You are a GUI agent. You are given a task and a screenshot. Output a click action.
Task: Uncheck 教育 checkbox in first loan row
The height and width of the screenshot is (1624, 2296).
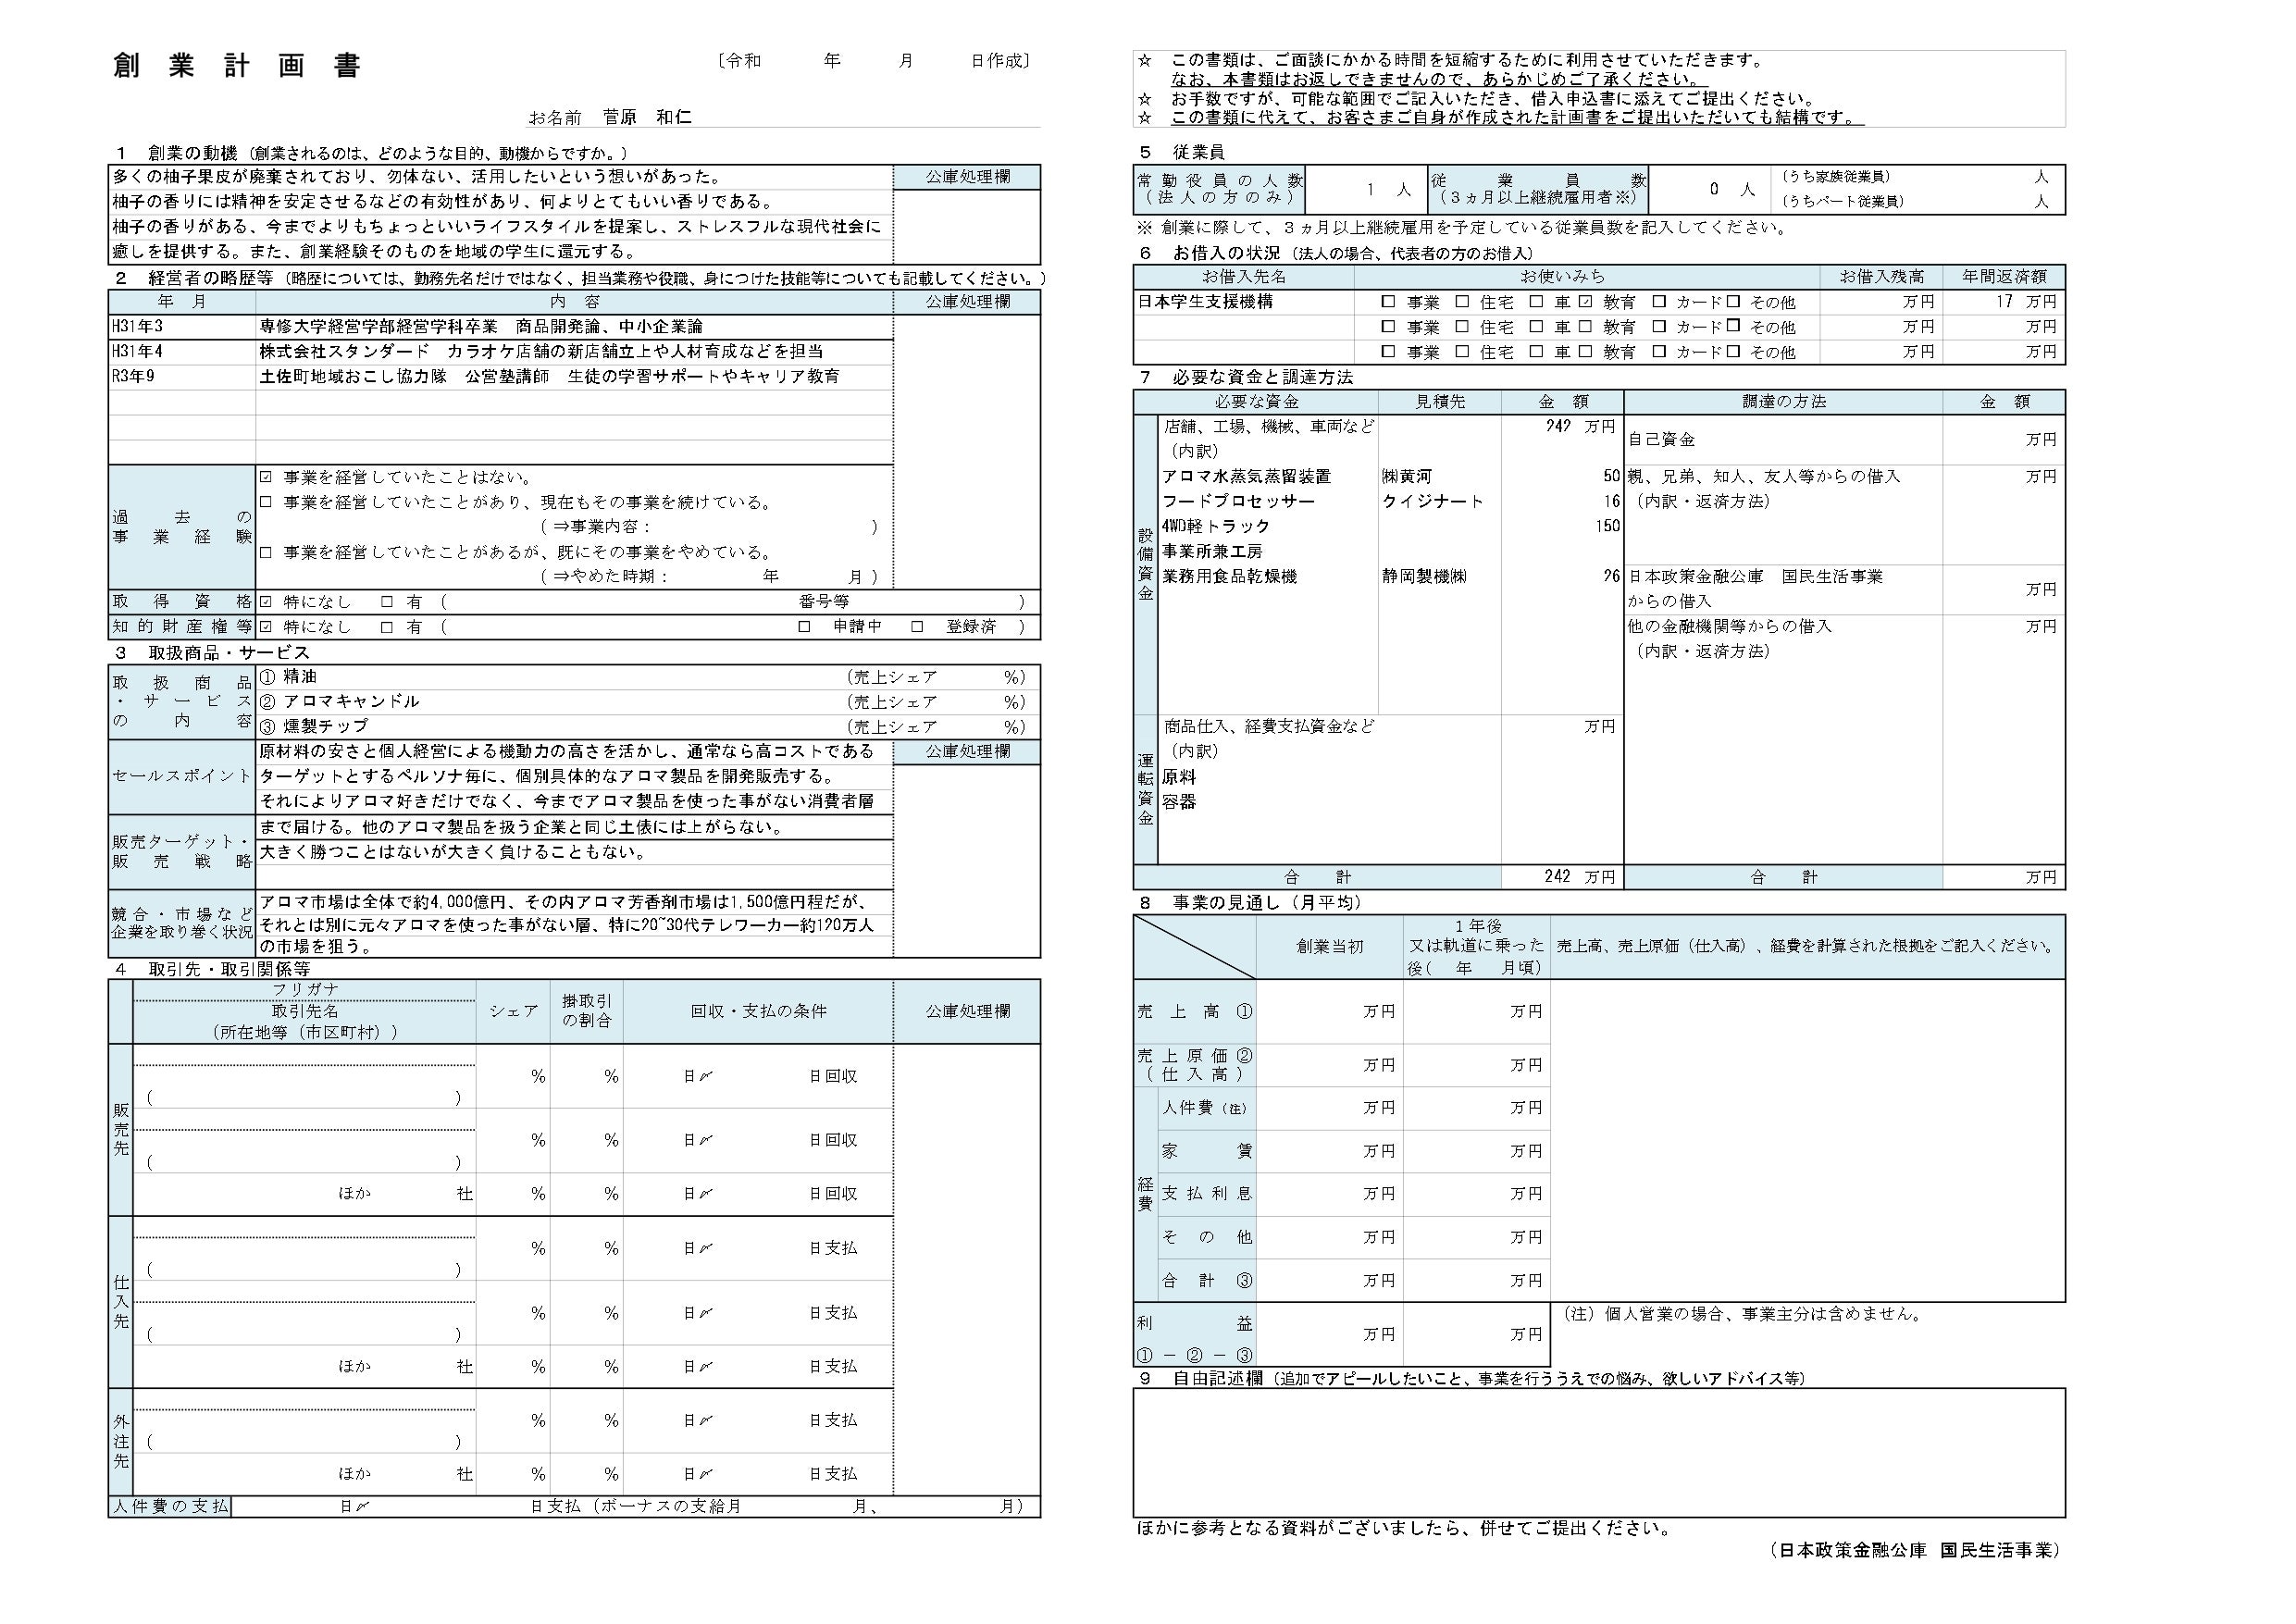(x=1585, y=301)
